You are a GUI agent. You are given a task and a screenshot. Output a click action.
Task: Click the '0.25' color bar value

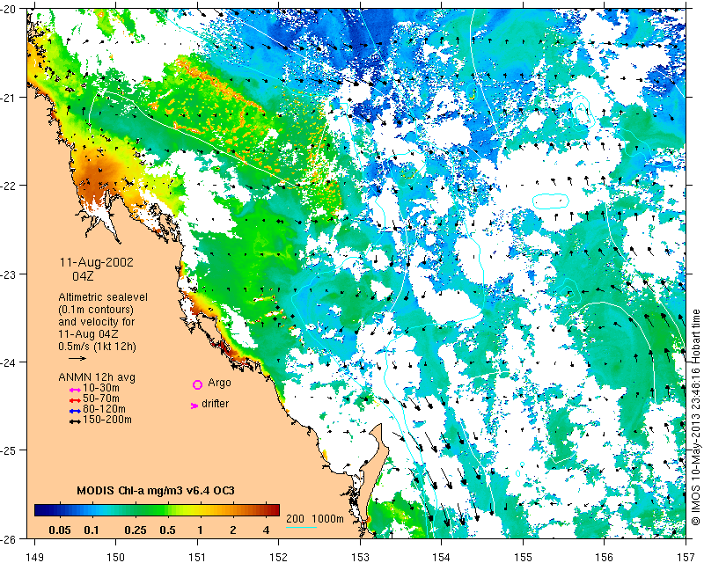click(136, 530)
